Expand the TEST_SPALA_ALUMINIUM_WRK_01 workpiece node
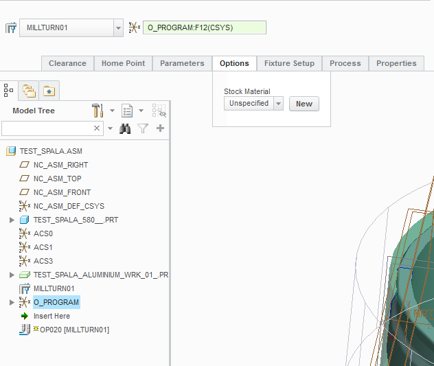This screenshot has height=366, width=434. coord(12,275)
